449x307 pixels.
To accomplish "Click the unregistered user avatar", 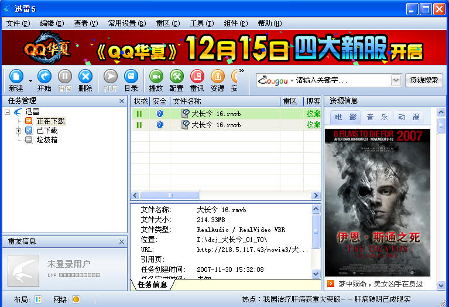I will 23,271.
